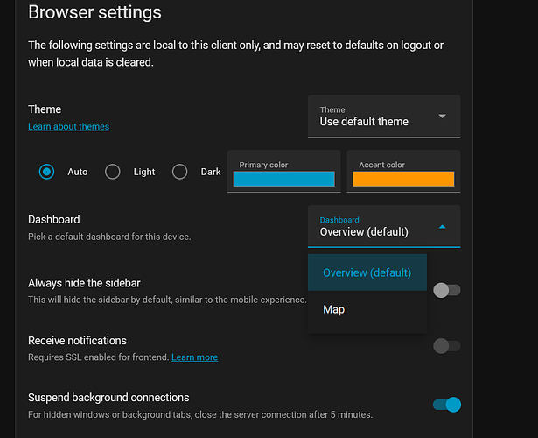
Task: Choose Map from the dashboard list
Action: click(333, 309)
